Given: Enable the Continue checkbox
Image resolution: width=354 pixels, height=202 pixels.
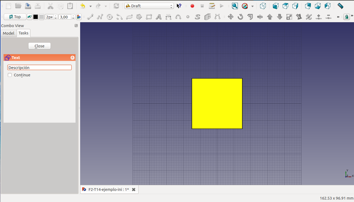Looking at the screenshot, I should (x=10, y=75).
